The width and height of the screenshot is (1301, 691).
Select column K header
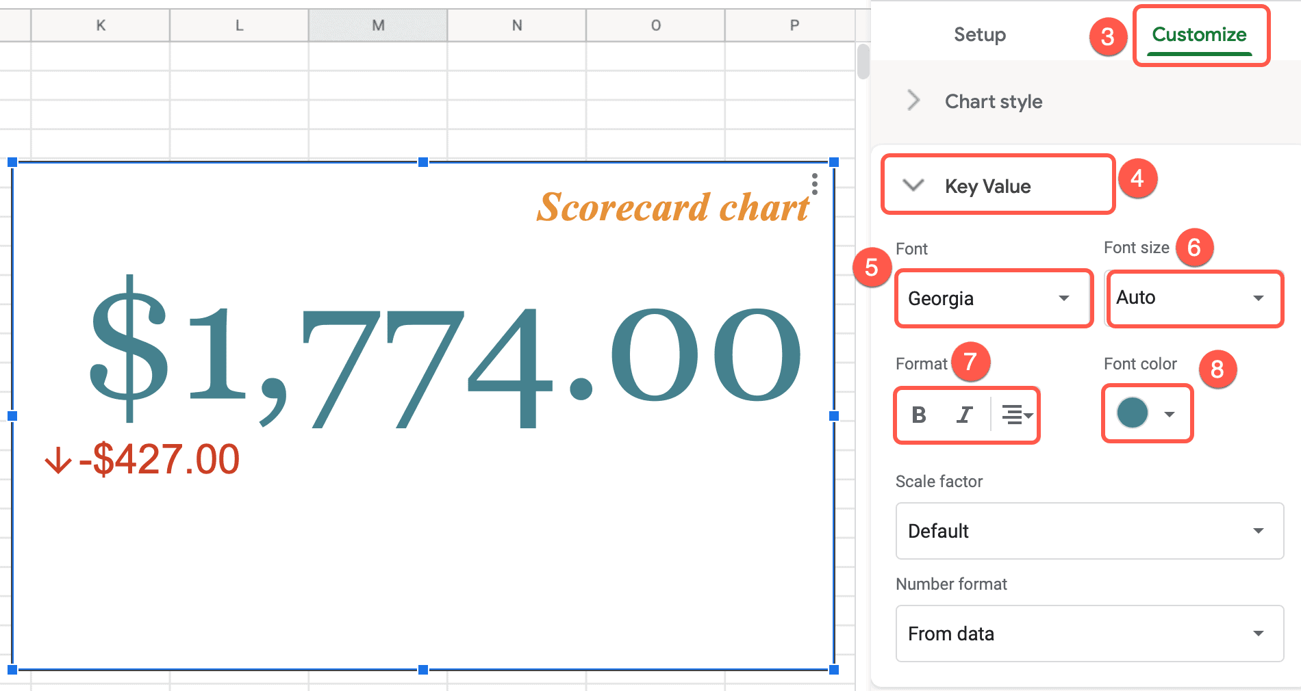100,25
